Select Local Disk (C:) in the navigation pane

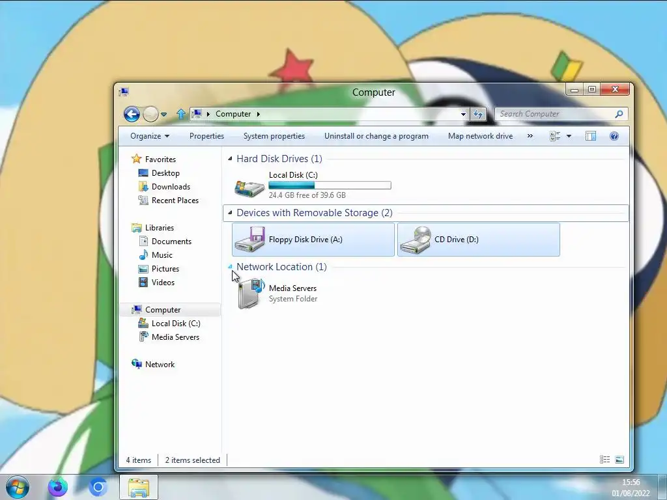coord(176,323)
